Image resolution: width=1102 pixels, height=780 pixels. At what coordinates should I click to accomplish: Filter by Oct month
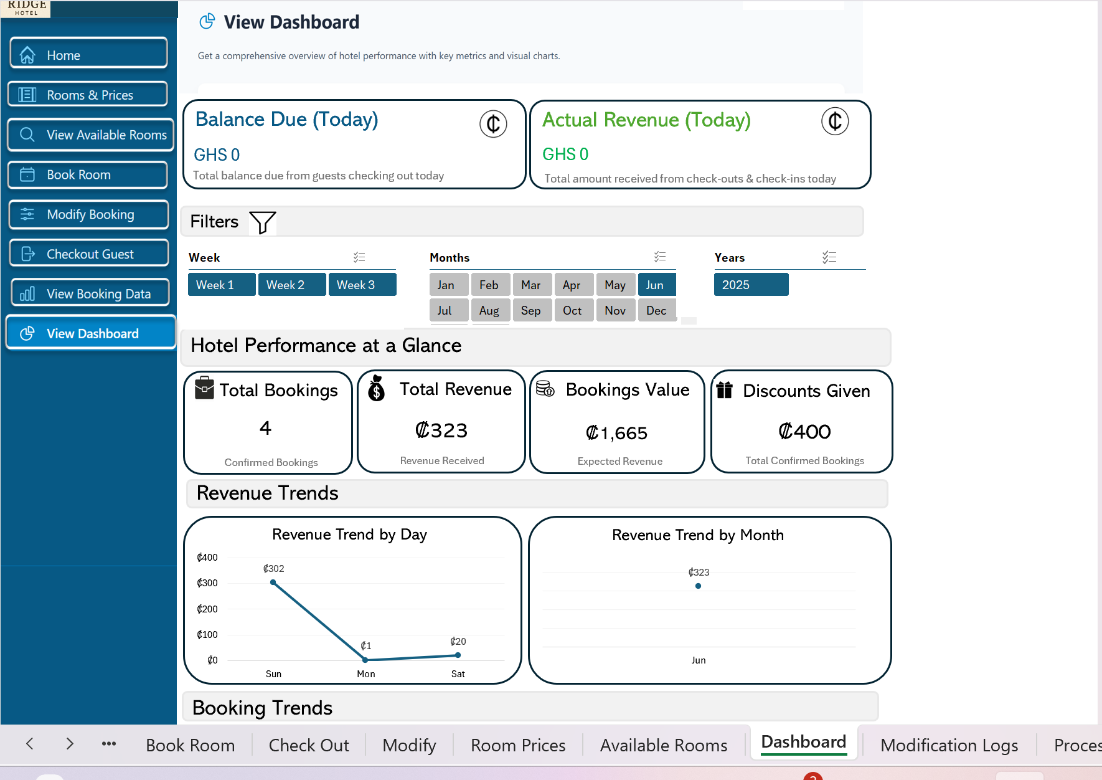[x=574, y=310]
